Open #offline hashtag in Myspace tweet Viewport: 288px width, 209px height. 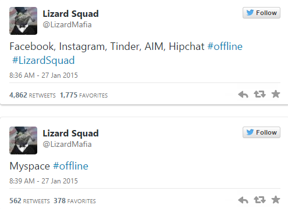coord(70,166)
